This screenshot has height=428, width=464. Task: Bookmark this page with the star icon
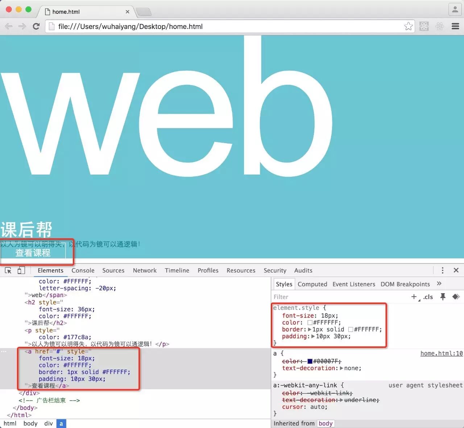click(409, 26)
